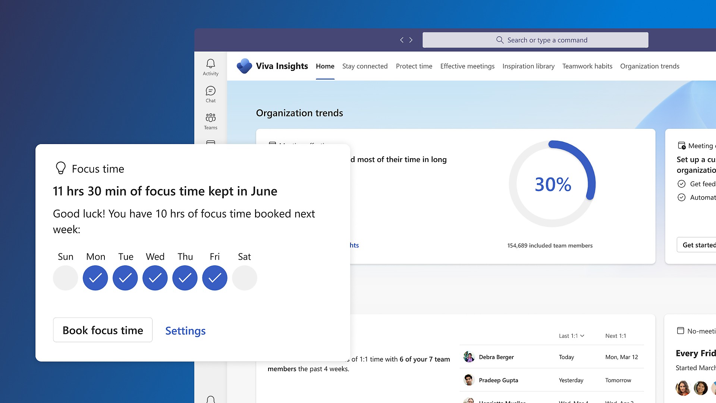Go back with the left arrow
The height and width of the screenshot is (403, 716).
[x=402, y=40]
